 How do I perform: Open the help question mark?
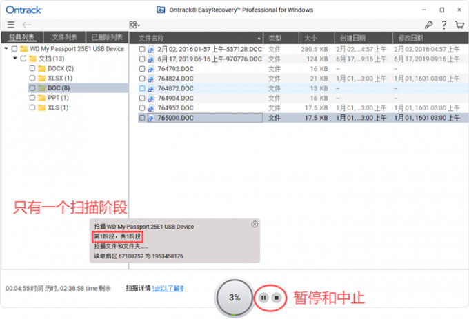coord(444,25)
